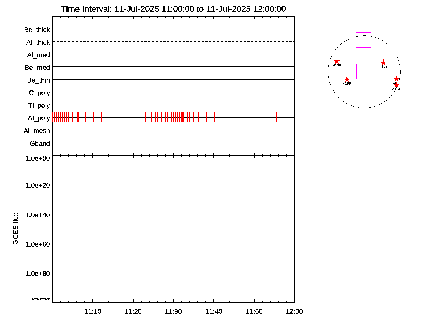Click the asterisks label at y-axis bottom
The image size is (436, 327).
tap(41, 300)
